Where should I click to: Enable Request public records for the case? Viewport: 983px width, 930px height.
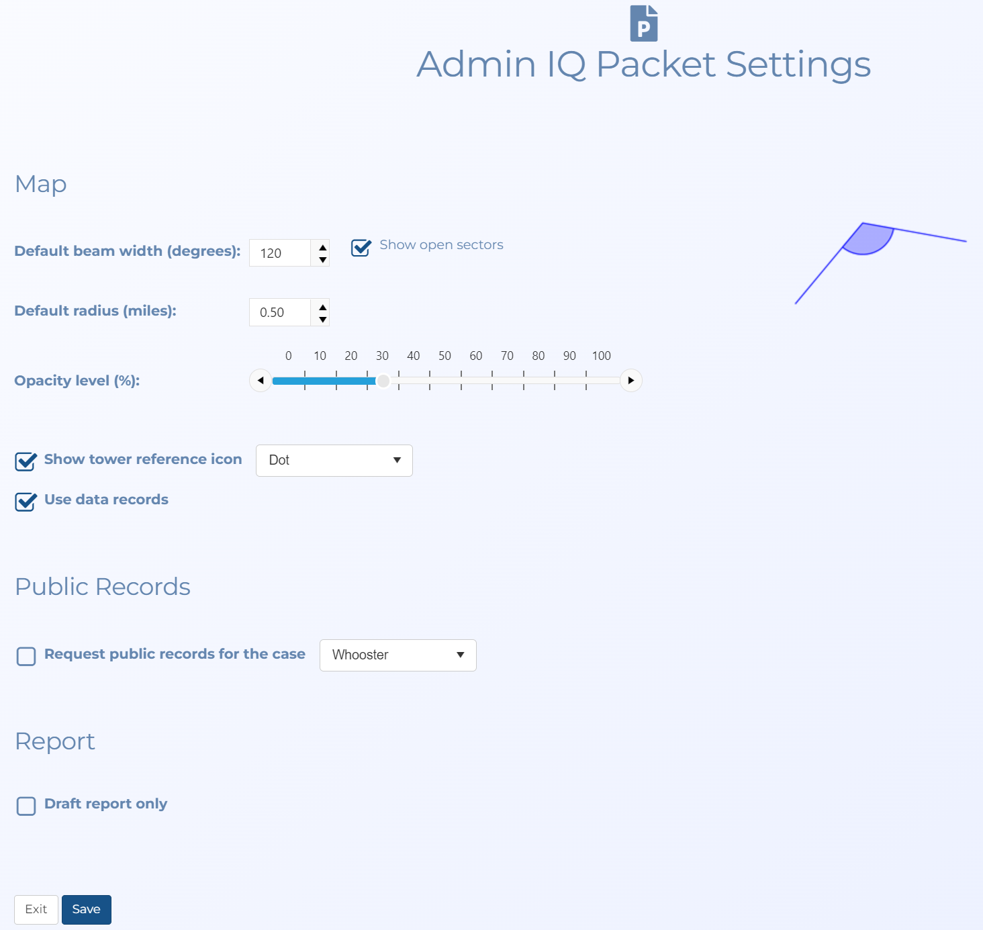point(26,656)
